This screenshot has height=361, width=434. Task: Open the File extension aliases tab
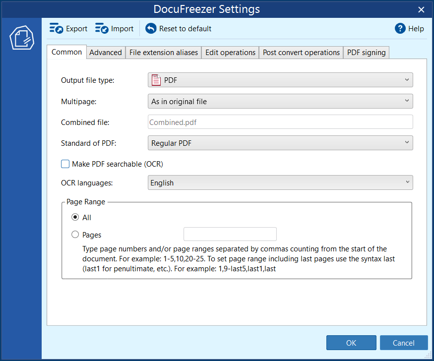click(x=164, y=53)
